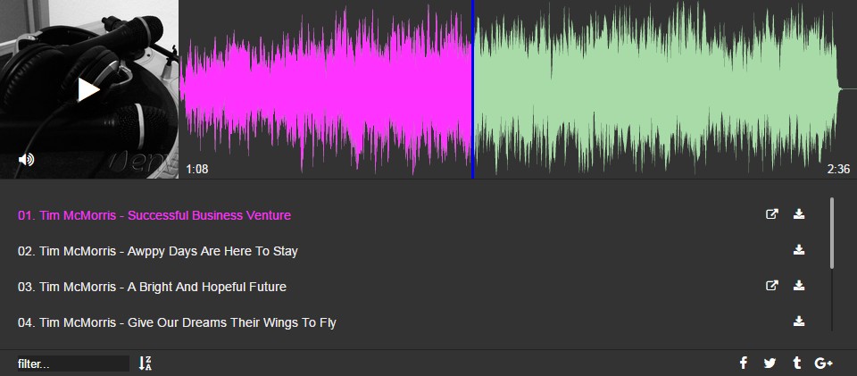Share on Twitter

[x=770, y=363]
